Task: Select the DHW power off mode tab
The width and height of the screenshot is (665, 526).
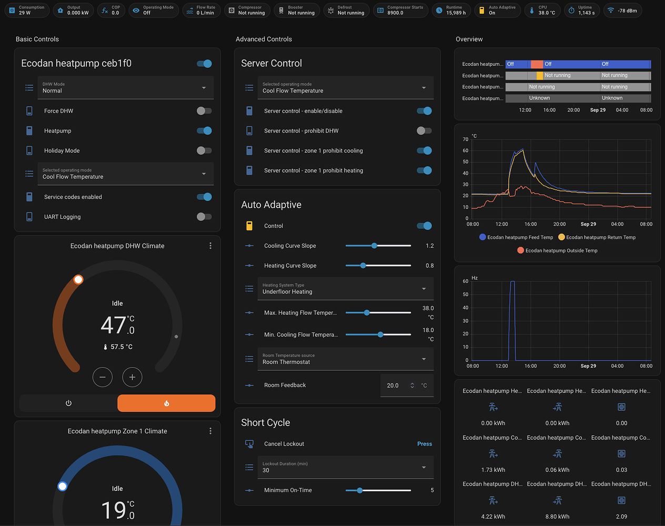Action: pyautogui.click(x=68, y=403)
